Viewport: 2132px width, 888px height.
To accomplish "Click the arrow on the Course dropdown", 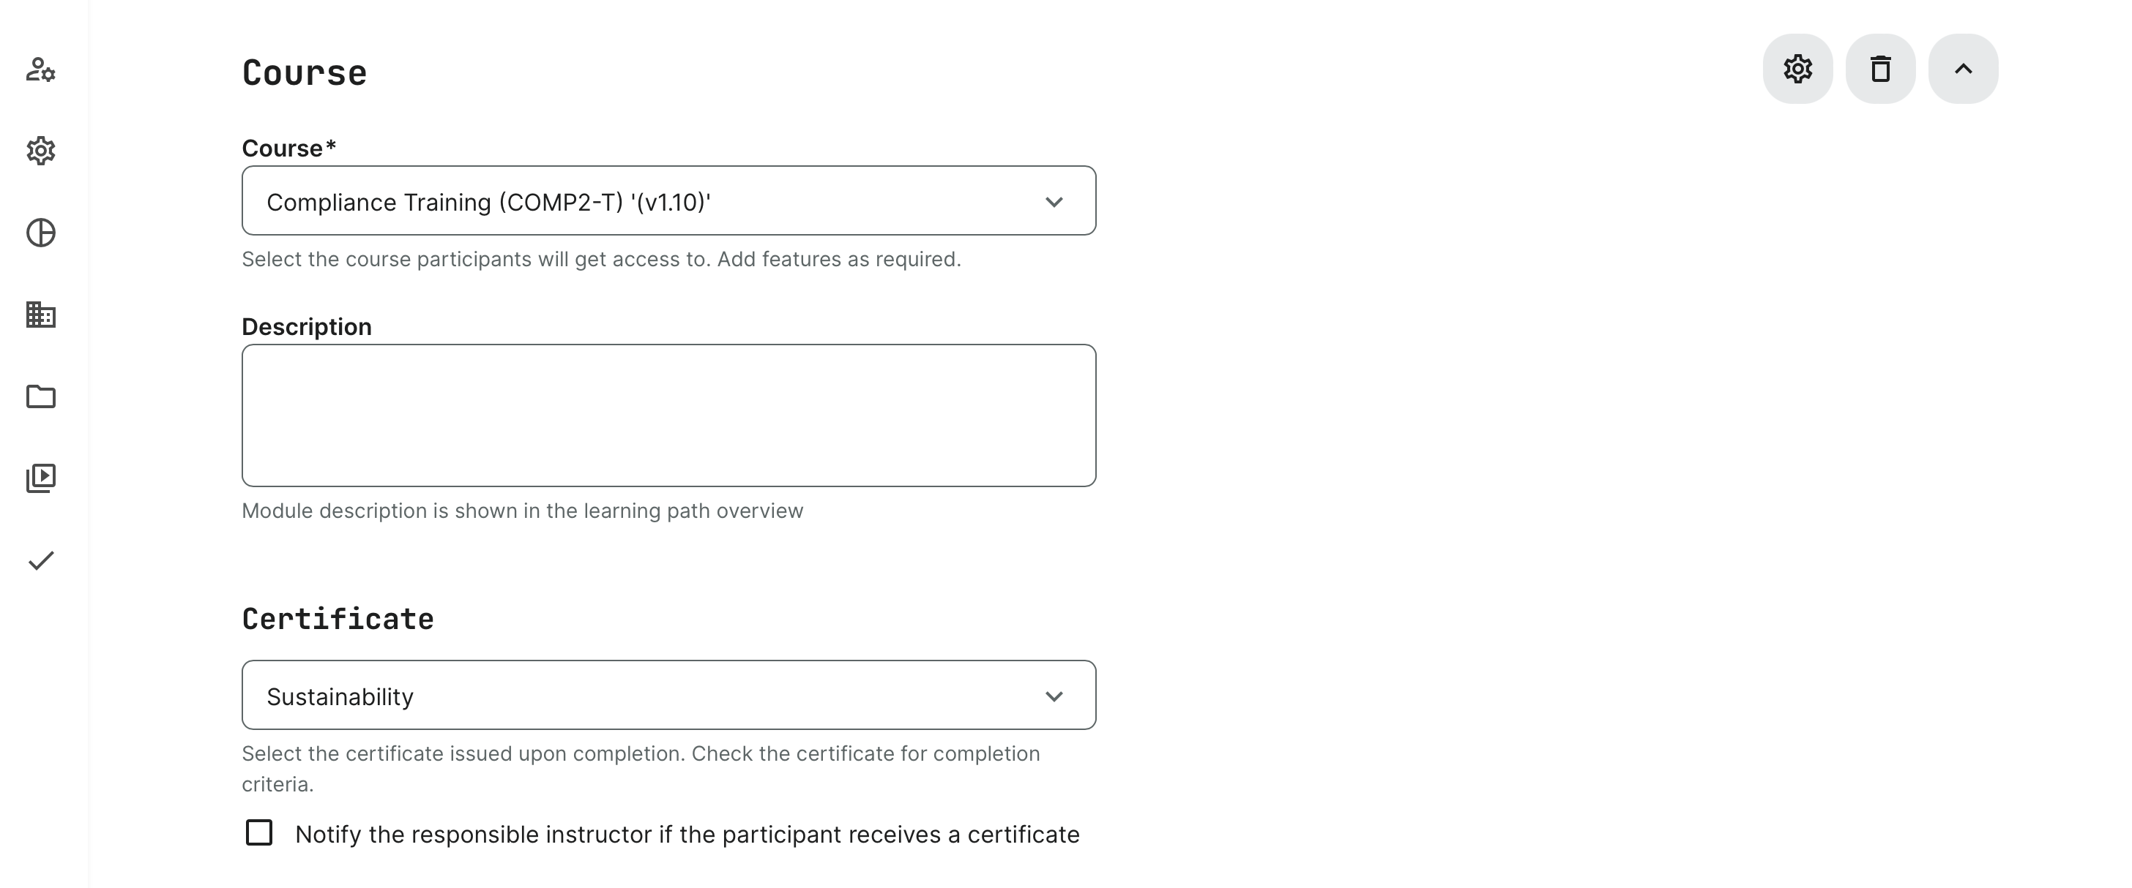I will point(1054,202).
